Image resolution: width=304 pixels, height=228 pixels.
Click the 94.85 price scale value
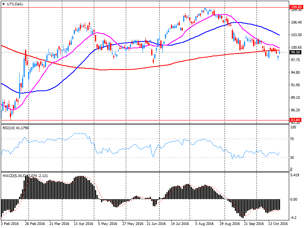click(x=296, y=73)
